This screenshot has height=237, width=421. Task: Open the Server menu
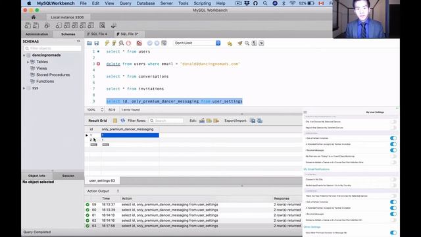point(166,3)
